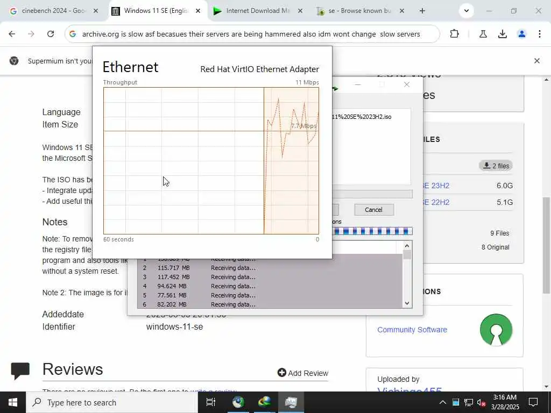Cancel the IDM download
Image resolution: width=551 pixels, height=413 pixels.
[374, 210]
